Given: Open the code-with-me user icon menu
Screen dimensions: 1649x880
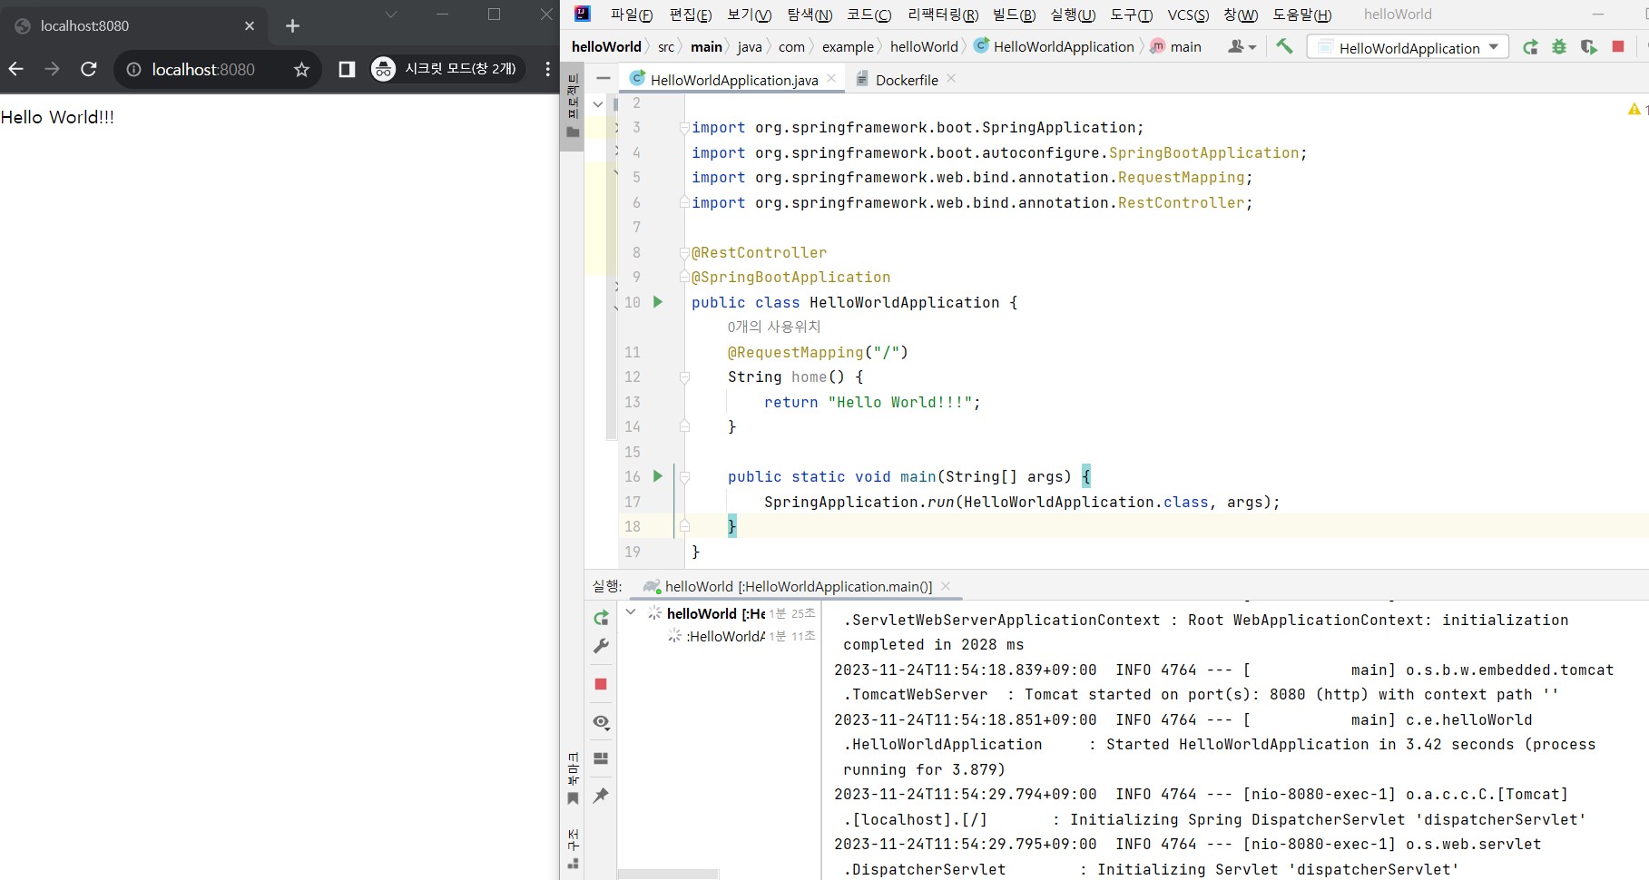Looking at the screenshot, I should [1242, 46].
